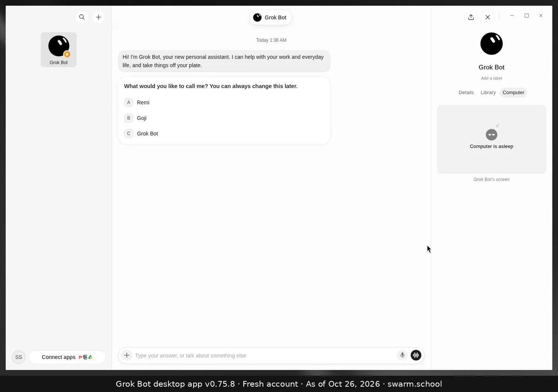Click the SS user avatar
Viewport: 558px width, 392px height.
click(19, 357)
